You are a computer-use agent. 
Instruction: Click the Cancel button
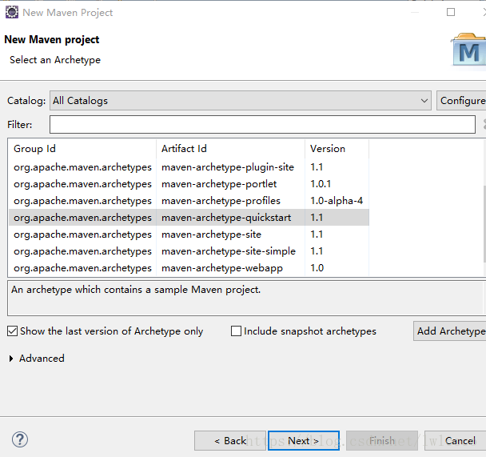point(455,440)
